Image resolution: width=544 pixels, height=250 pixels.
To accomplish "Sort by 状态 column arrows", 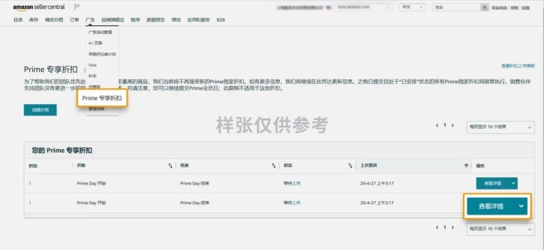I will coord(351,166).
